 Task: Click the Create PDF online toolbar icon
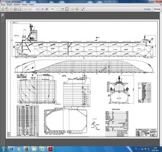click(3, 9)
